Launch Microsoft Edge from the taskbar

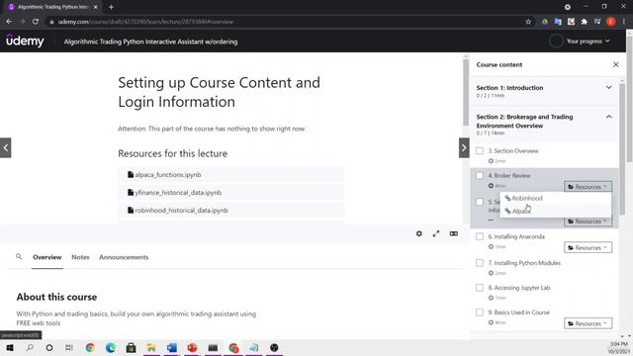point(110,347)
